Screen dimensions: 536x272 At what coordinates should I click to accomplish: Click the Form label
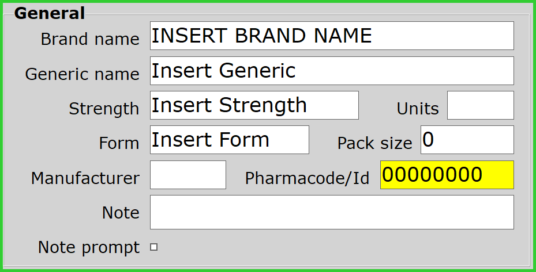pos(119,143)
